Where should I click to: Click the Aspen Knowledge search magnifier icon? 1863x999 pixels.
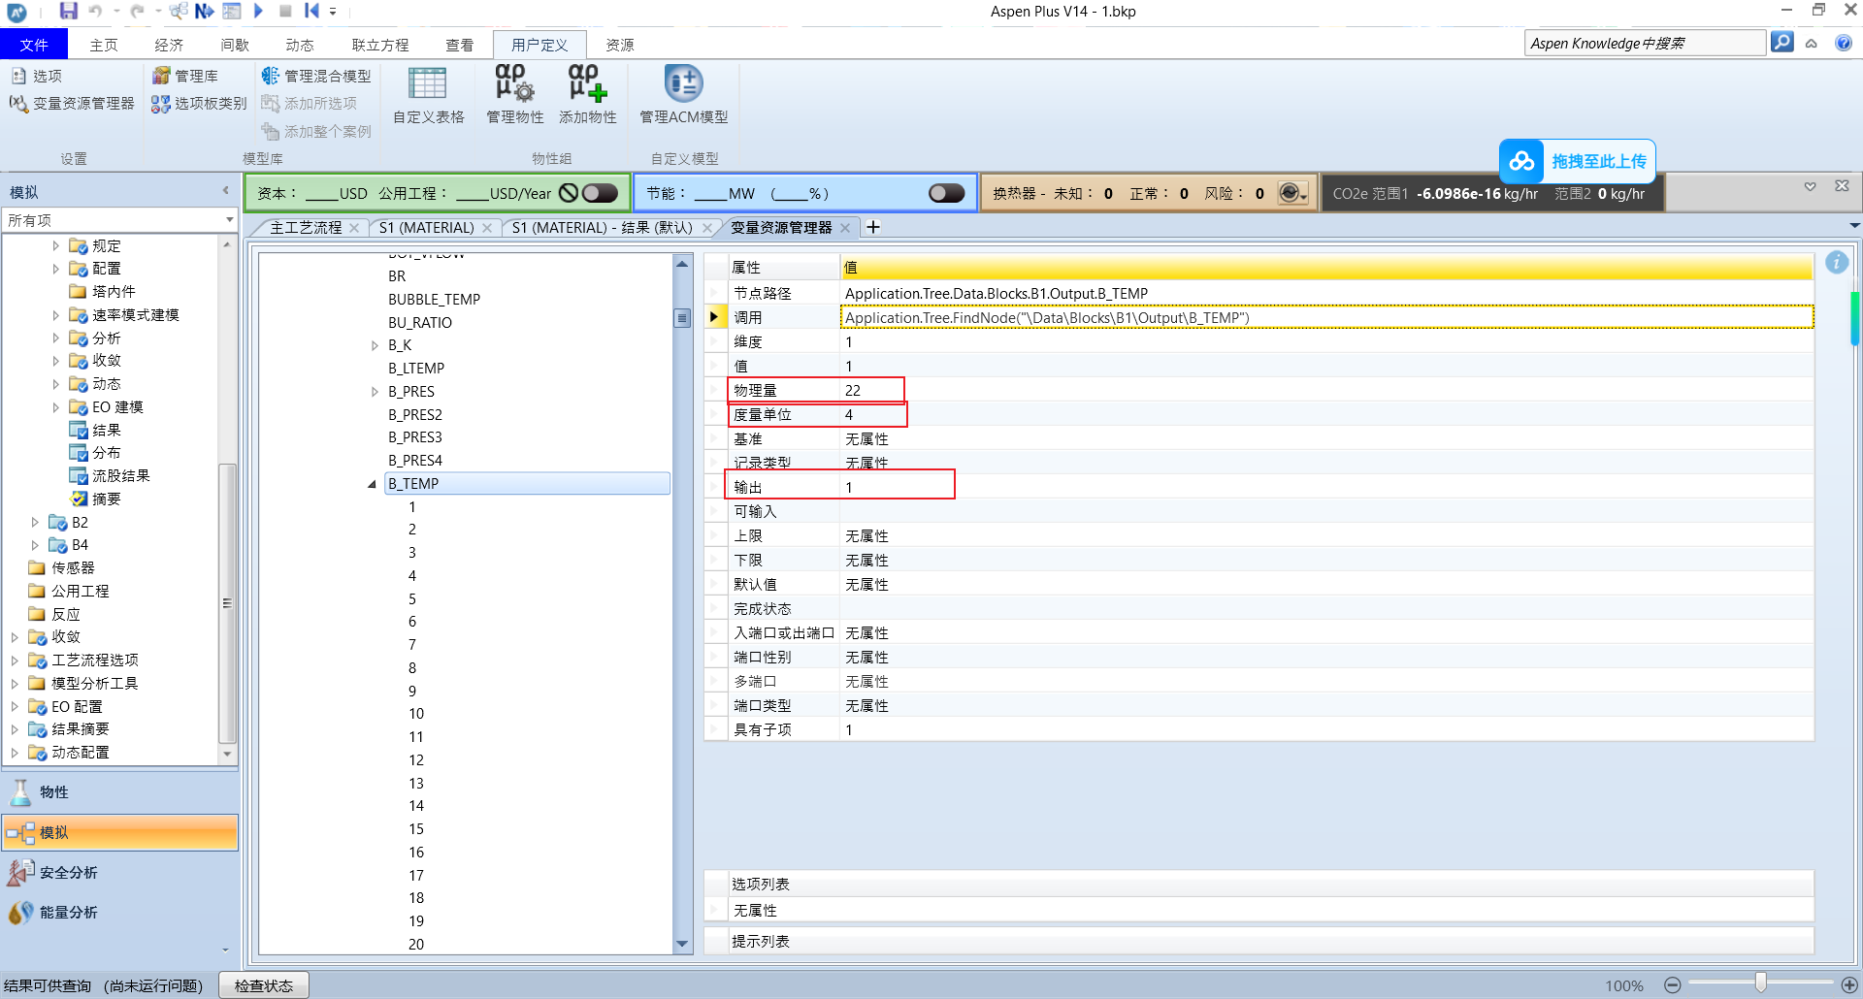(1781, 43)
